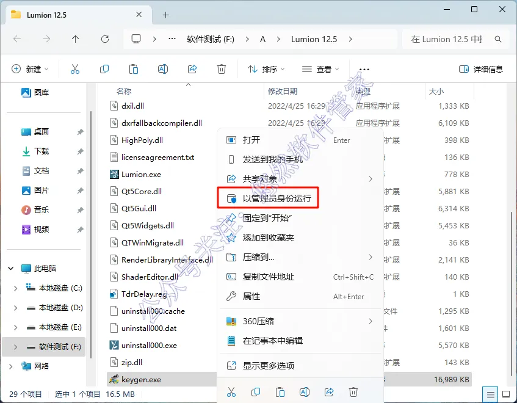The image size is (517, 403).
Task: Expand 本地磁盘 (E:) in the sidebar
Action: tap(15, 327)
